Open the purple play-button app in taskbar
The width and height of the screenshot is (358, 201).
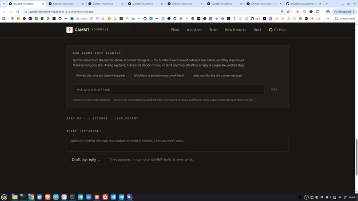(130, 197)
